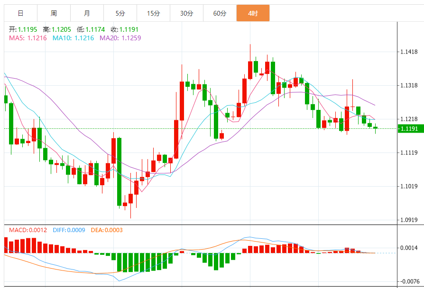Switch to the 60分 chart tab

(220, 13)
